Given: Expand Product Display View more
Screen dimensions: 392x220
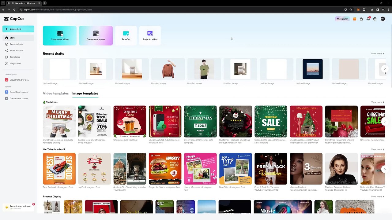Looking at the screenshot, I should 378,197.
